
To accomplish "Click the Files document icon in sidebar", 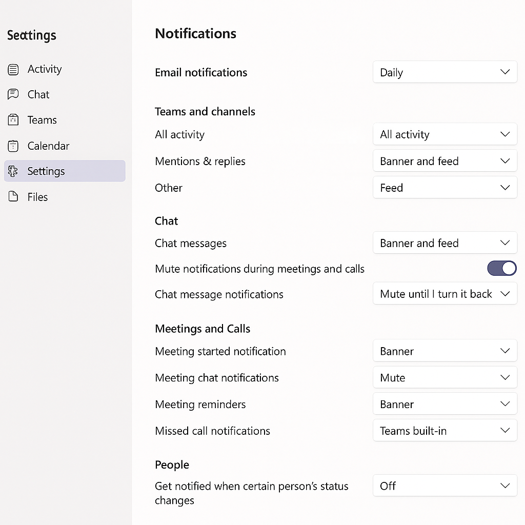I will [13, 196].
